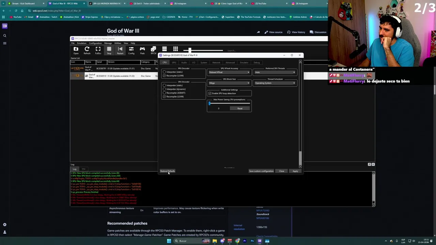The width and height of the screenshot is (436, 245).
Task: Switch to the TTY log tab
Action: tap(83, 169)
